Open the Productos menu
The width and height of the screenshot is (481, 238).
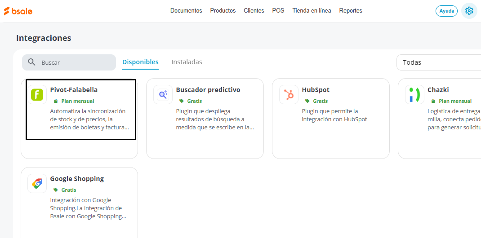pos(223,11)
